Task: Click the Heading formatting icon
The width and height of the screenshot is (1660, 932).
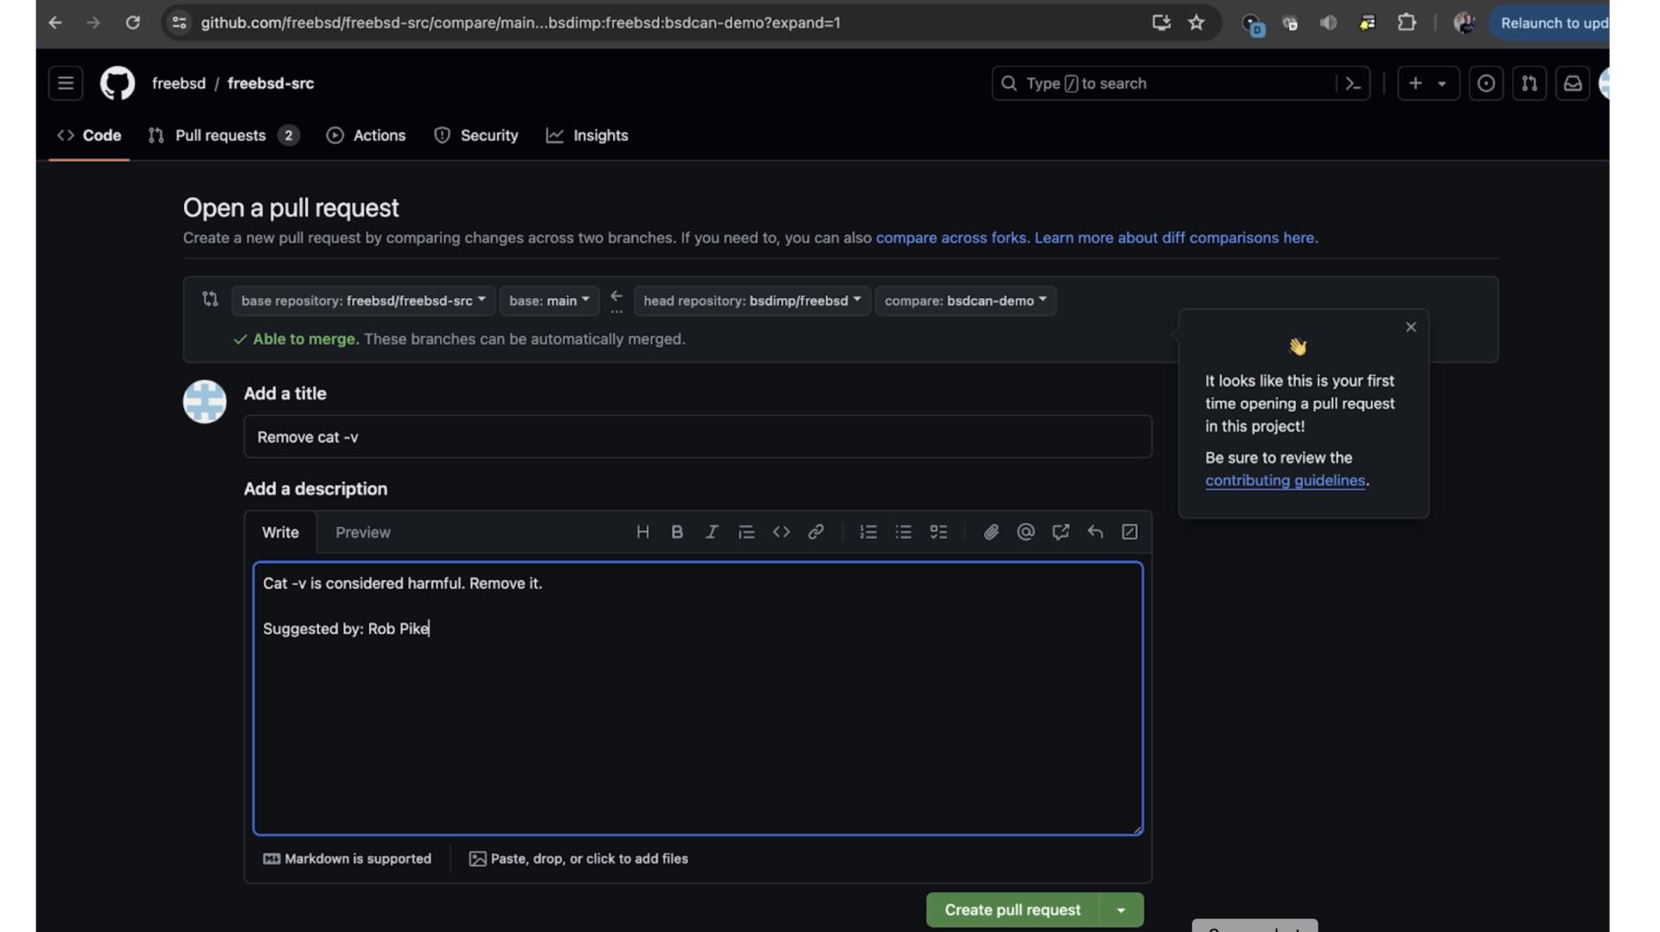Action: (642, 532)
